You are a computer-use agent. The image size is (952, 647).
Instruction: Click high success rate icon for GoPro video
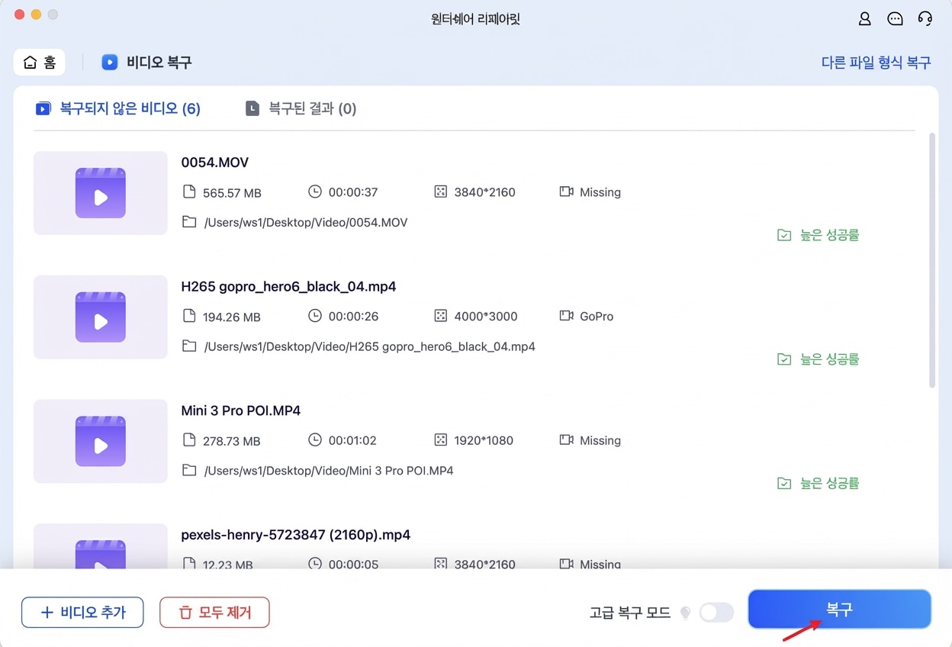coord(784,359)
